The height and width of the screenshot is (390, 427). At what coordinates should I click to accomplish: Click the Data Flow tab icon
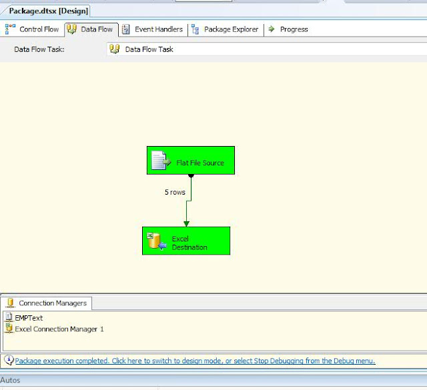tap(71, 29)
